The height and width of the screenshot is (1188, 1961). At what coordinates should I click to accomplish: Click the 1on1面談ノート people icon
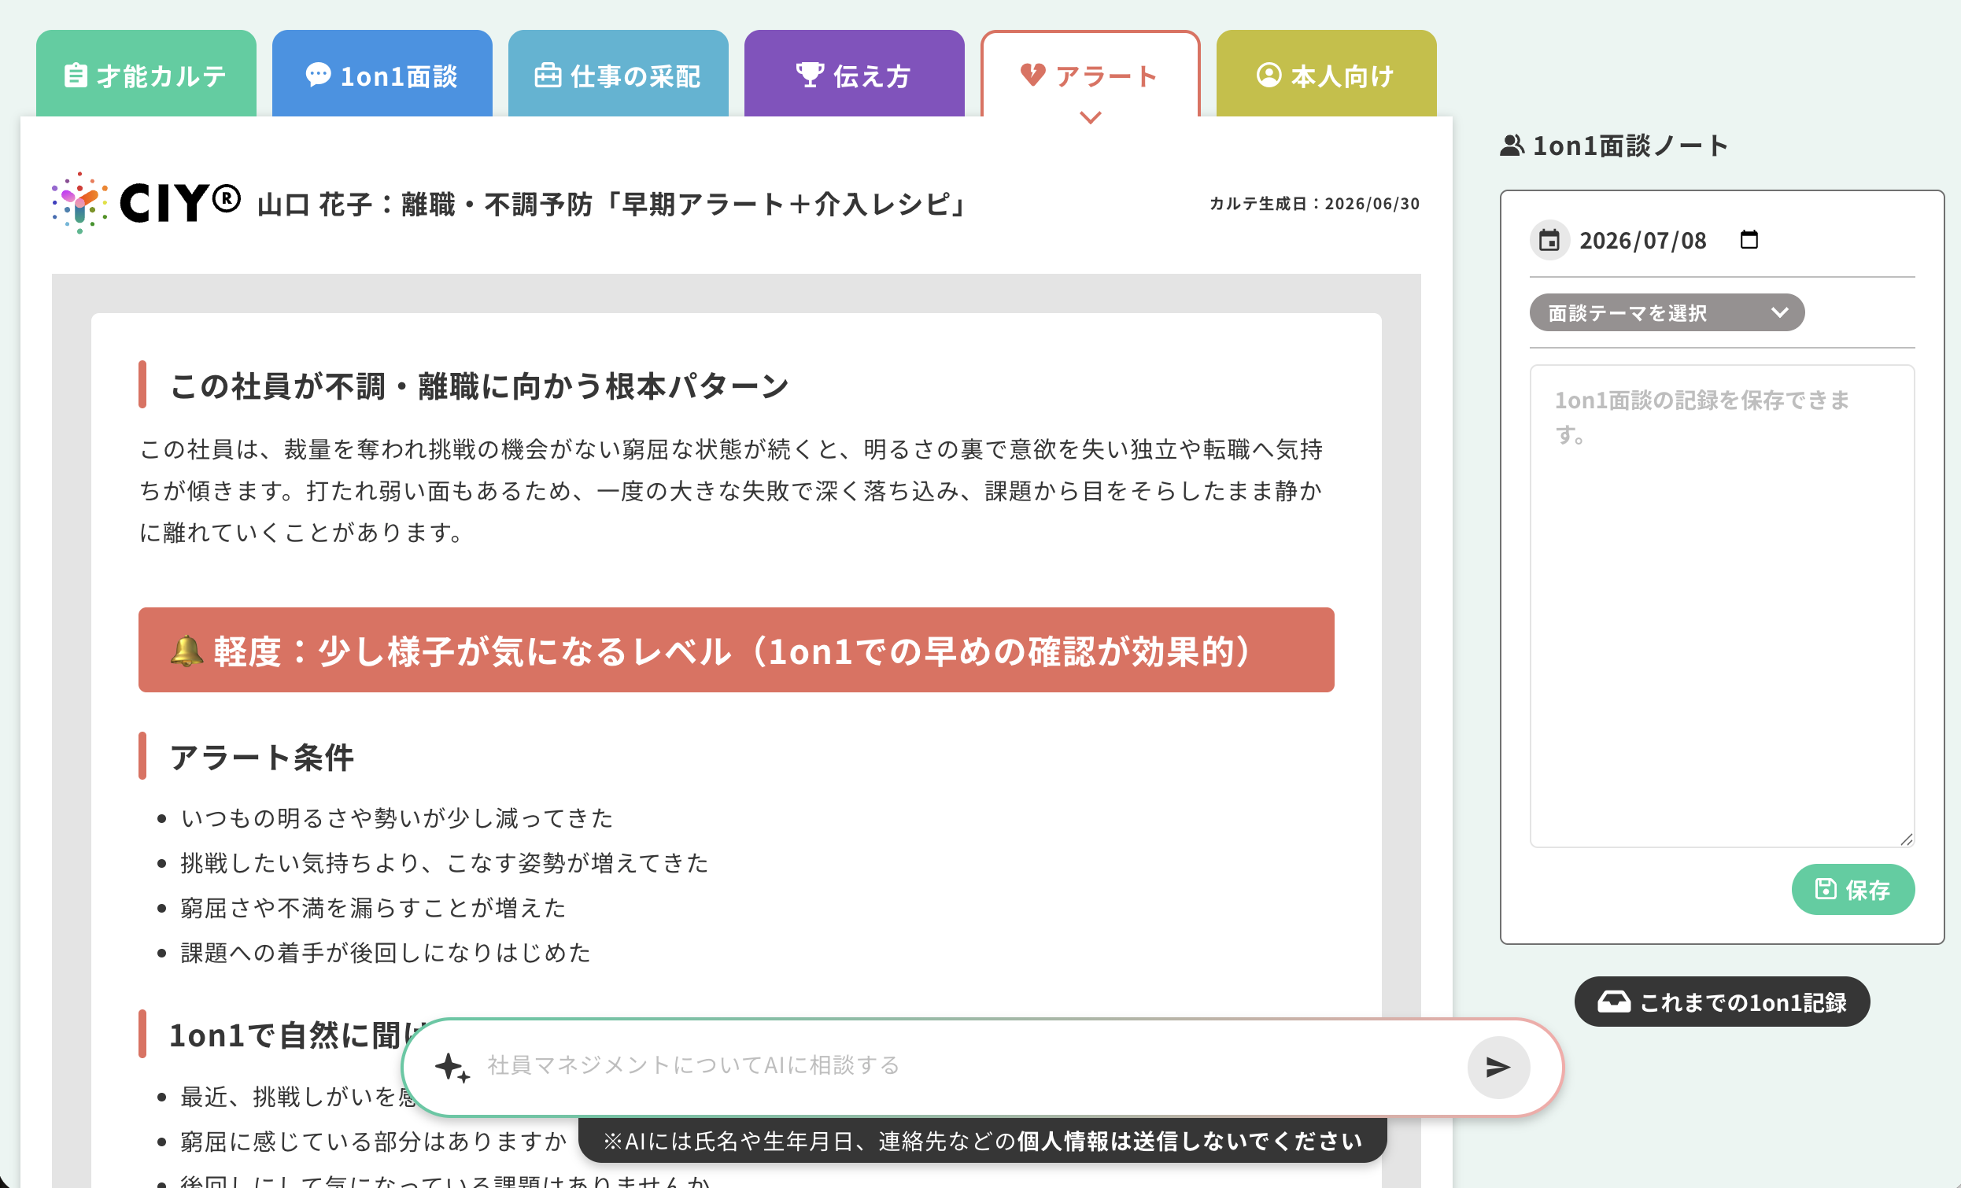[1512, 146]
